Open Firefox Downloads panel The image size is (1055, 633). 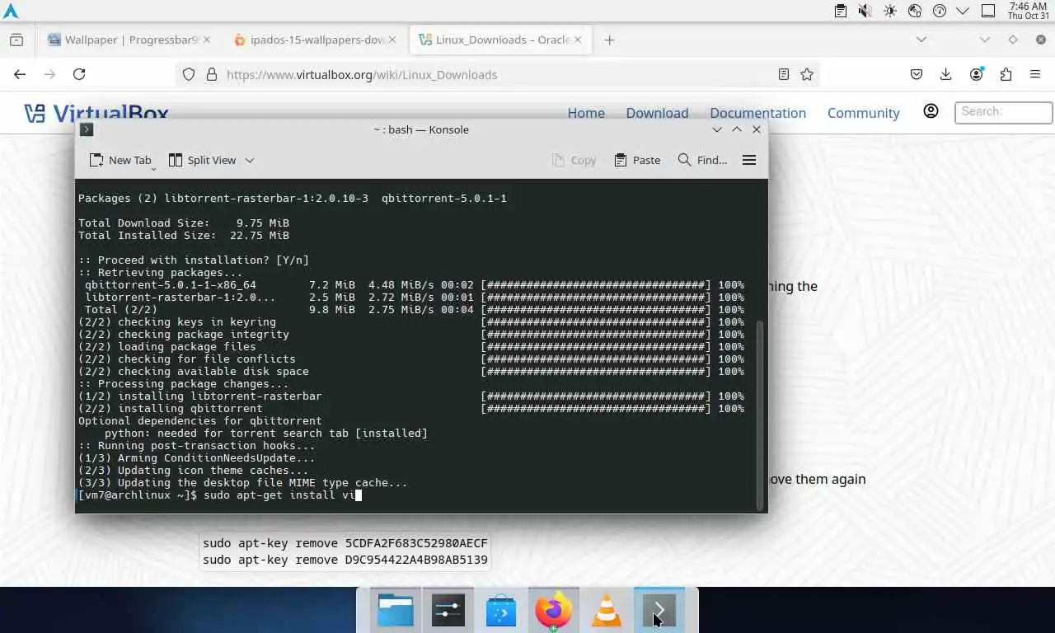[946, 74]
